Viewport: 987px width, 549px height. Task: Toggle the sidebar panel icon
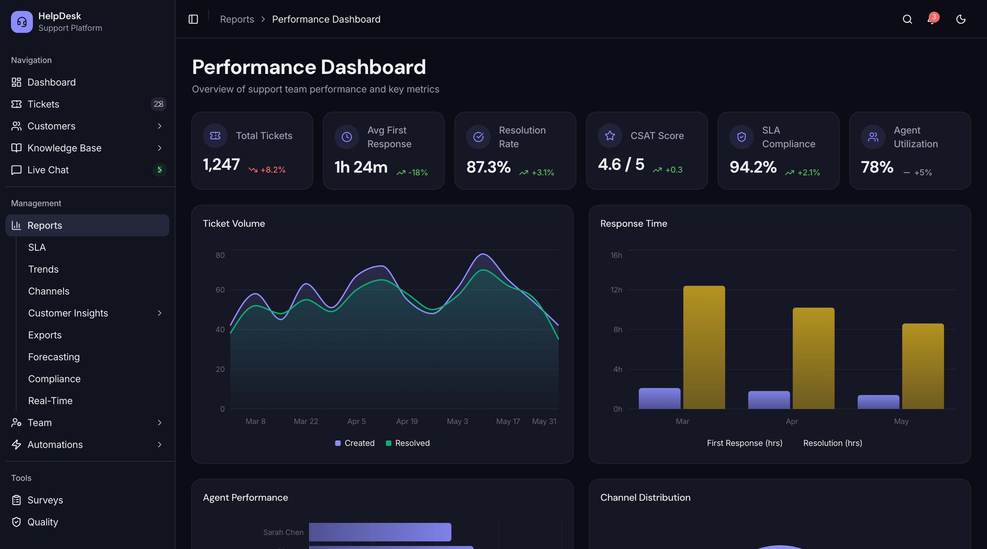tap(193, 19)
